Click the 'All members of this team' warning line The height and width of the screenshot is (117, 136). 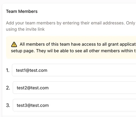pos(78,44)
